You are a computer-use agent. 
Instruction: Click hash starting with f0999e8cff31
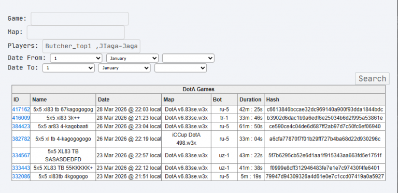[324, 168]
